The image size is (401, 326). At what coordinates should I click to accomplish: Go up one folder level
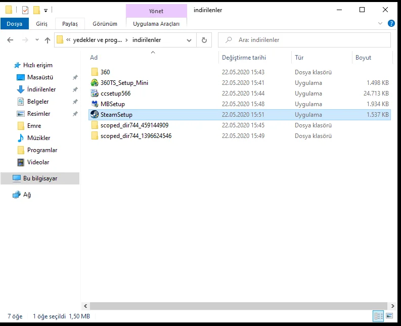click(x=48, y=40)
